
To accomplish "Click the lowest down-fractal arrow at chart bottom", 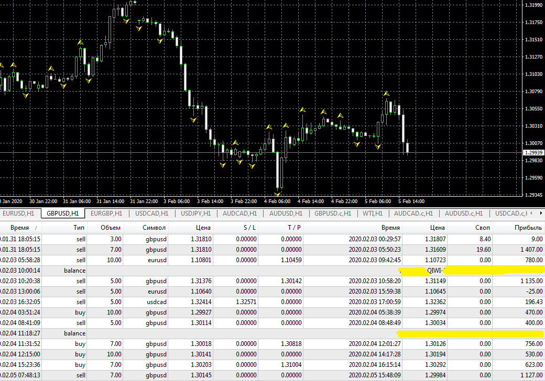I will coord(277,194).
